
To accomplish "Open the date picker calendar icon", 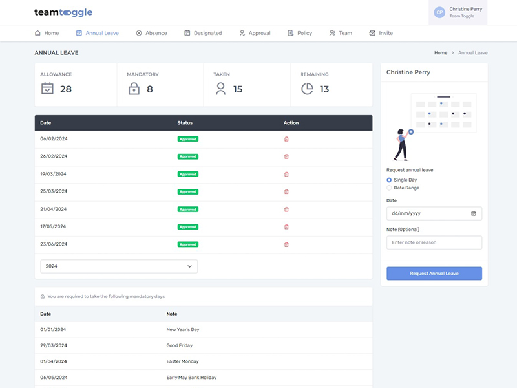I will pos(474,213).
